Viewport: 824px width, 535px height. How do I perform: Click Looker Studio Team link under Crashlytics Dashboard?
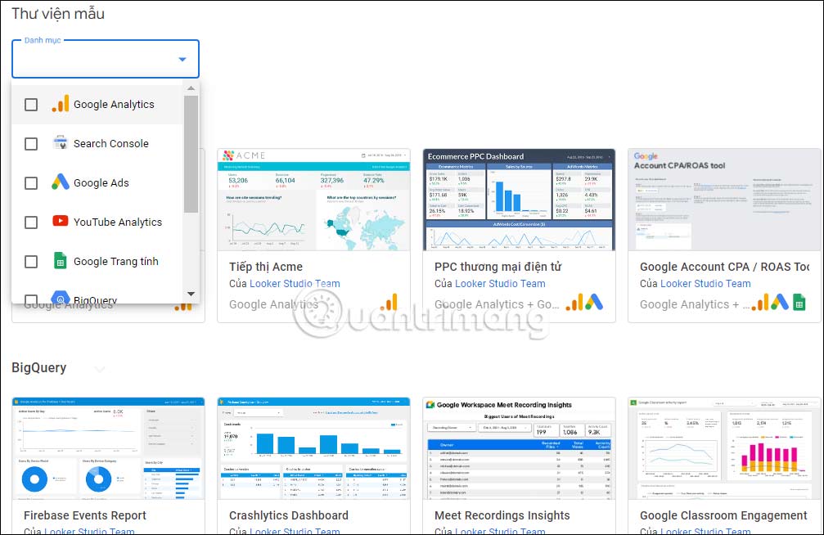(295, 531)
